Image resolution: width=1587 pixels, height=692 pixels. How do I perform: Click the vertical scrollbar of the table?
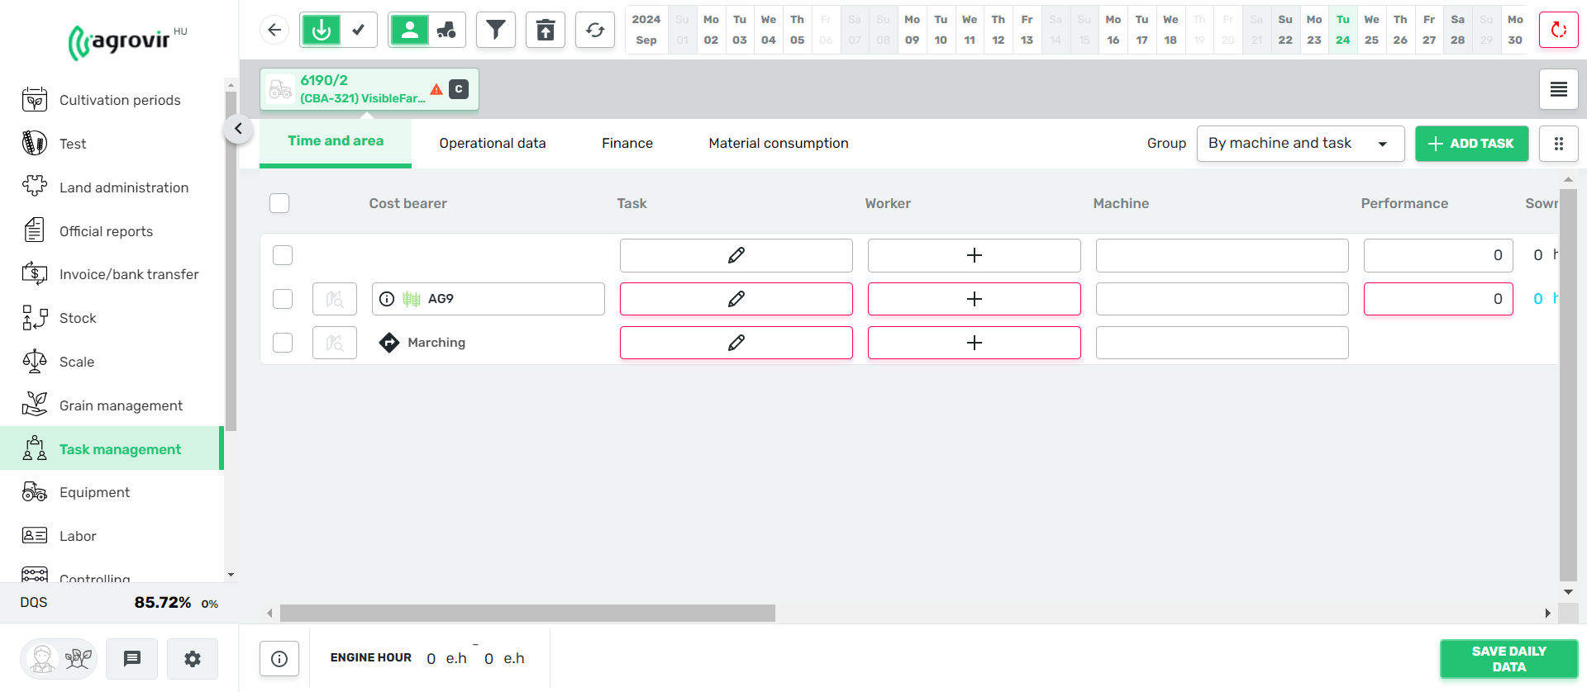[x=1568, y=385]
